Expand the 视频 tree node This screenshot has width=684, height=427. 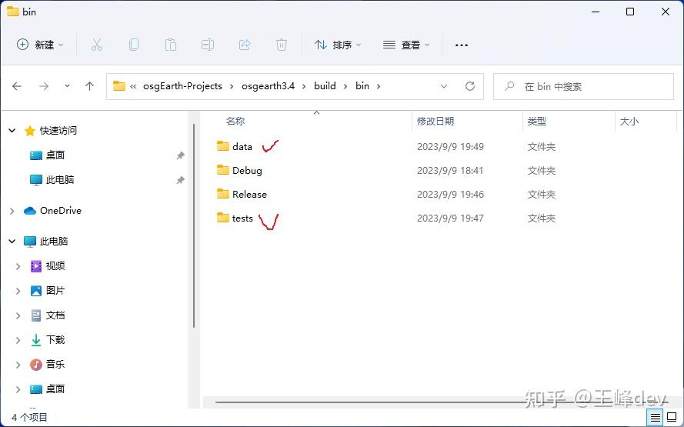18,266
